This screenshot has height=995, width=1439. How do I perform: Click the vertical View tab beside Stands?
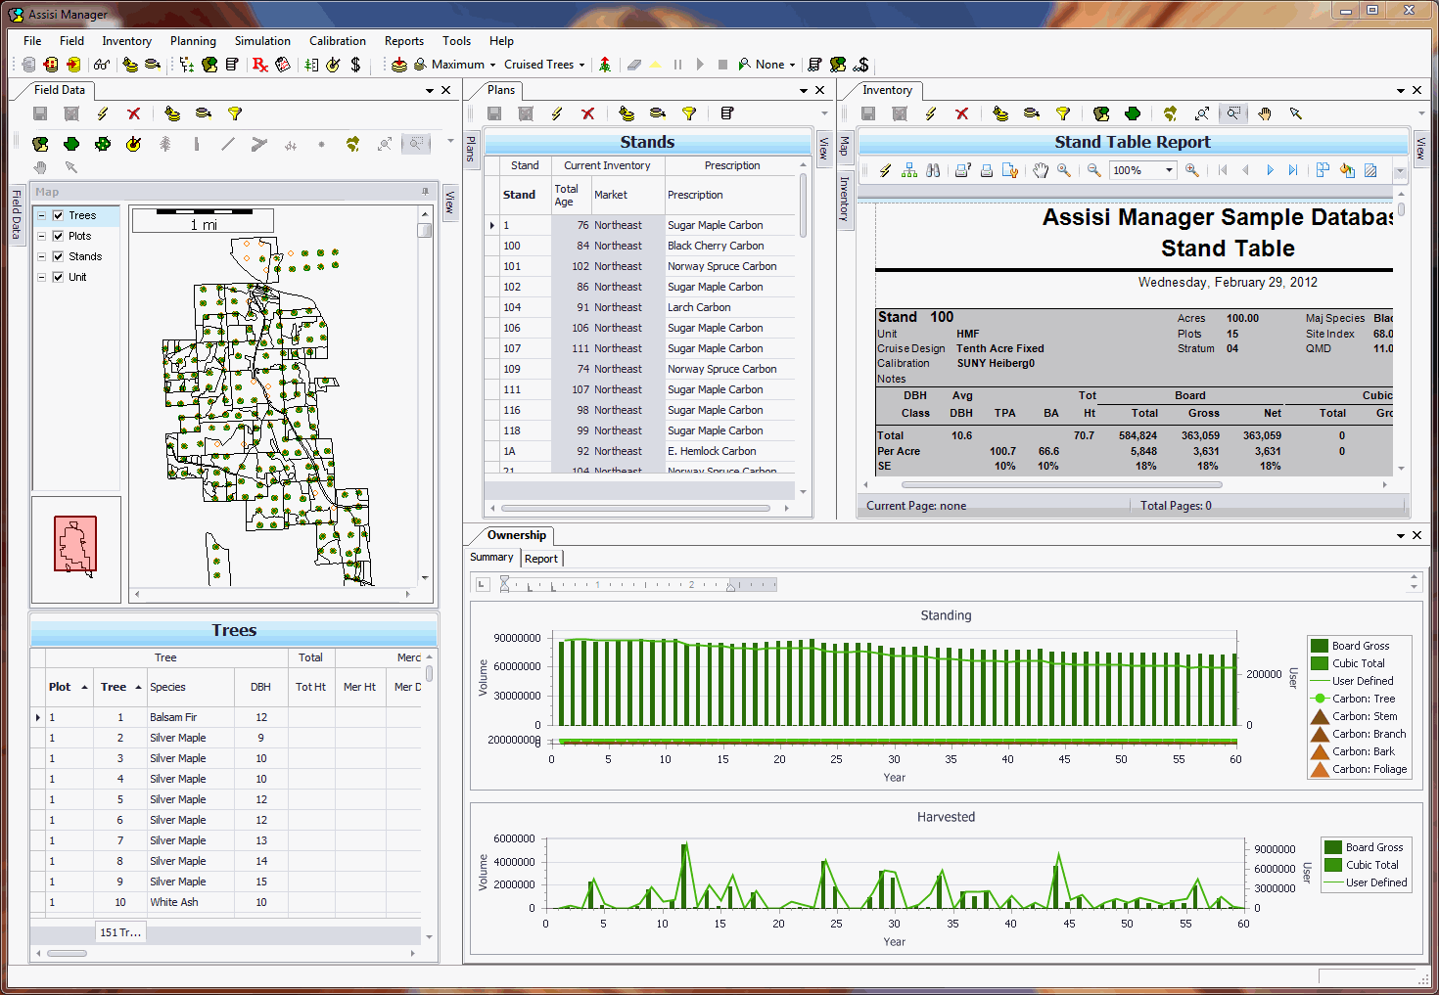tap(823, 149)
